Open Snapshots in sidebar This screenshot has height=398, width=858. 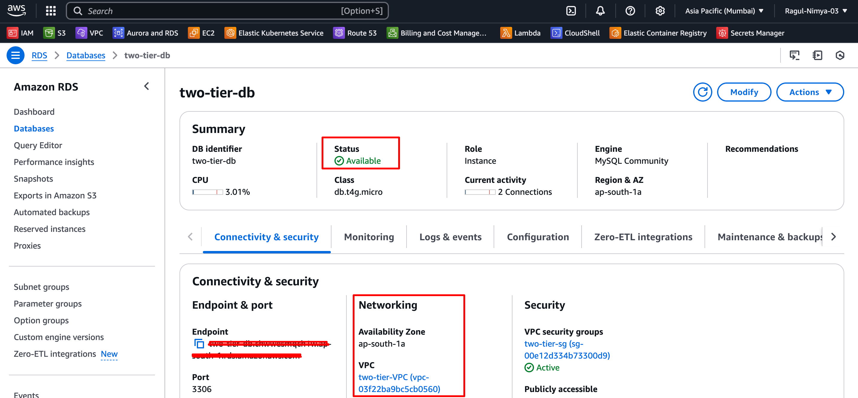[x=33, y=179]
